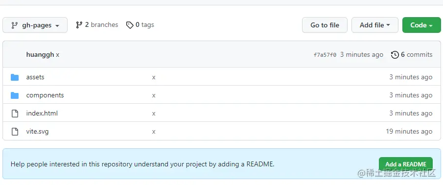Open the vite.svg file
This screenshot has height=185, width=443.
[37, 132]
